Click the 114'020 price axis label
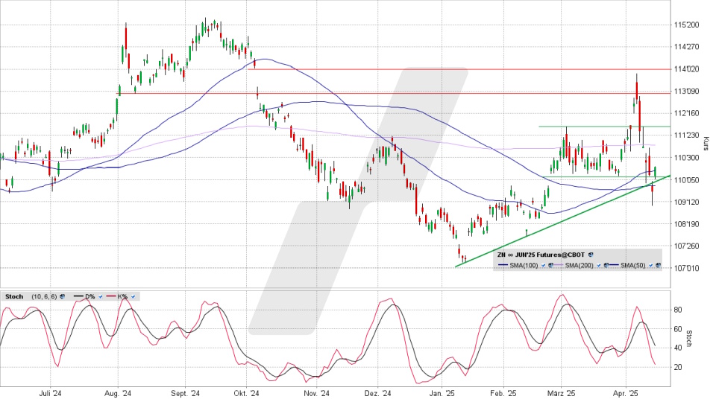Viewport: 716px width, 402px height. (x=686, y=68)
